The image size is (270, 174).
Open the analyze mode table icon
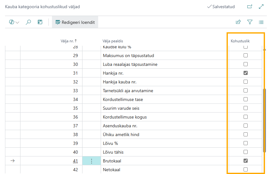40,22
